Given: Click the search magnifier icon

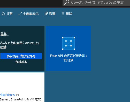Looking at the screenshot, I should point(67,2).
